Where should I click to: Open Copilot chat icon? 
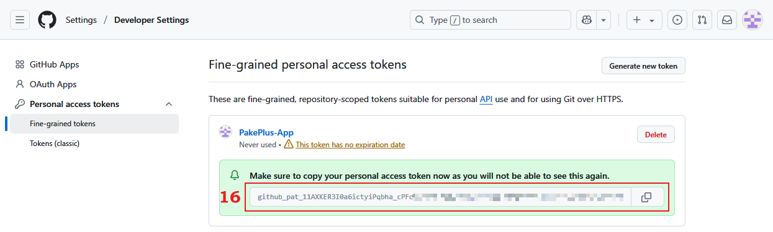[586, 20]
